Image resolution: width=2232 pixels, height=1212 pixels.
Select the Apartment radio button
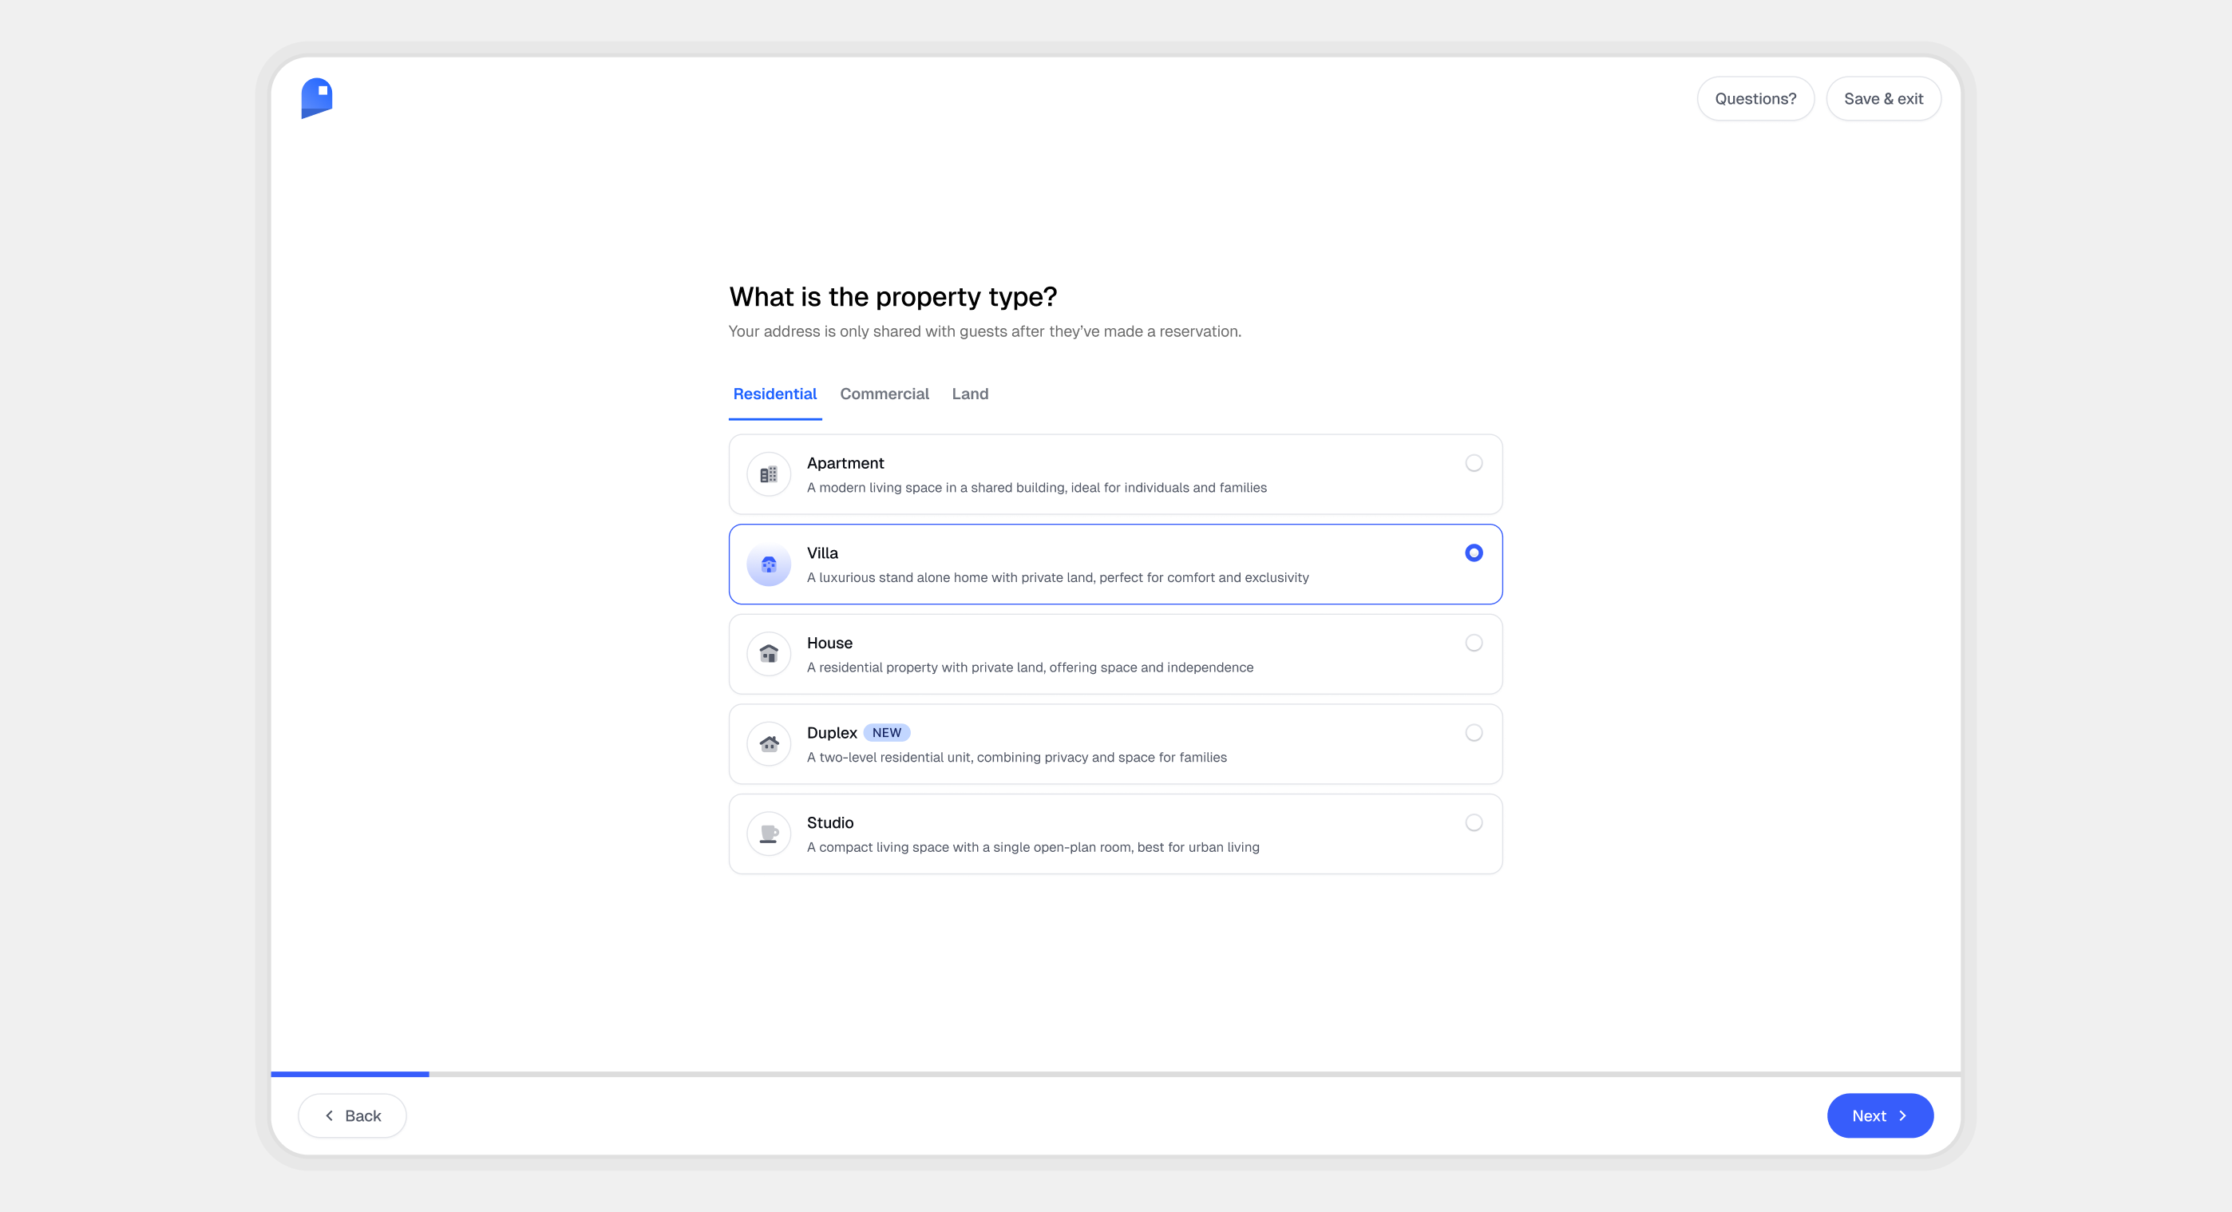1473,464
